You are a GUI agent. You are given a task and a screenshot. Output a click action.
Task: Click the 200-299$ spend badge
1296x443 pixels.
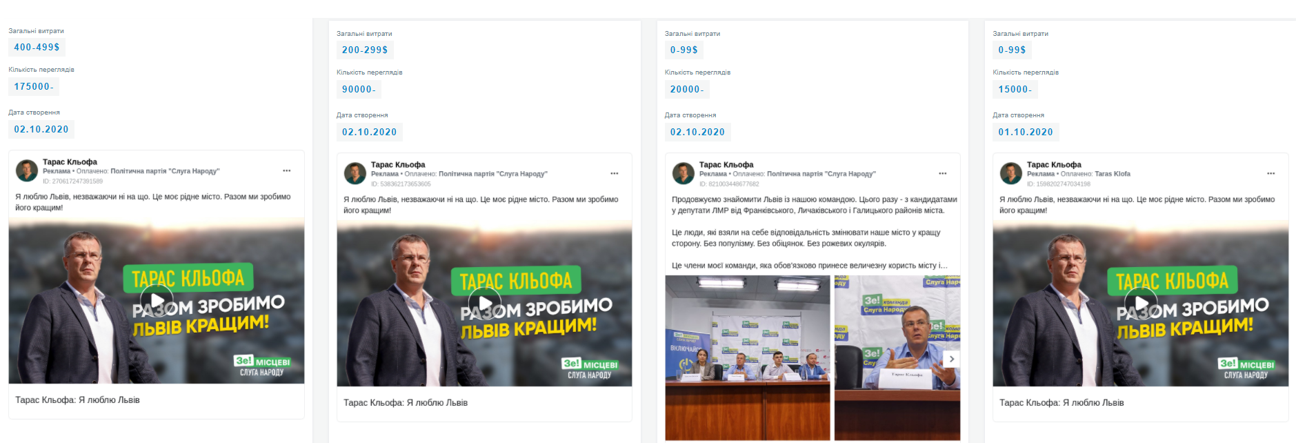[x=365, y=50]
